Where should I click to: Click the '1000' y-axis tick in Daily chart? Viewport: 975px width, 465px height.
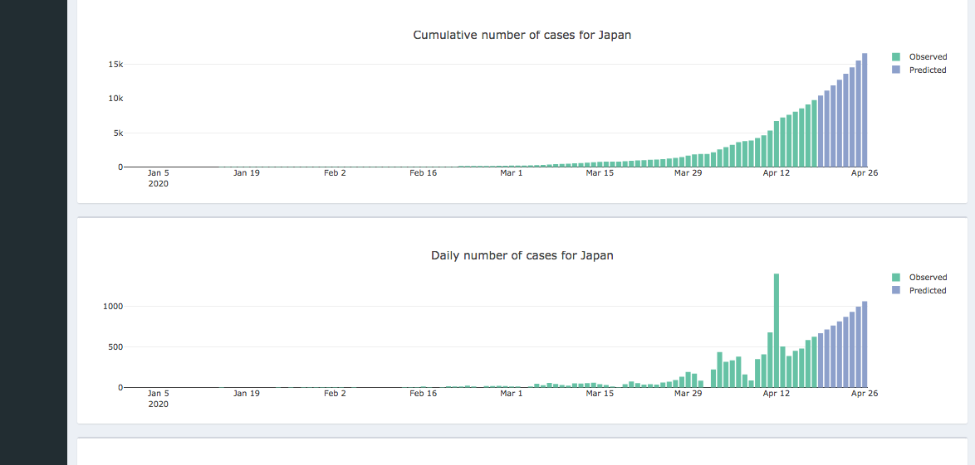(112, 307)
